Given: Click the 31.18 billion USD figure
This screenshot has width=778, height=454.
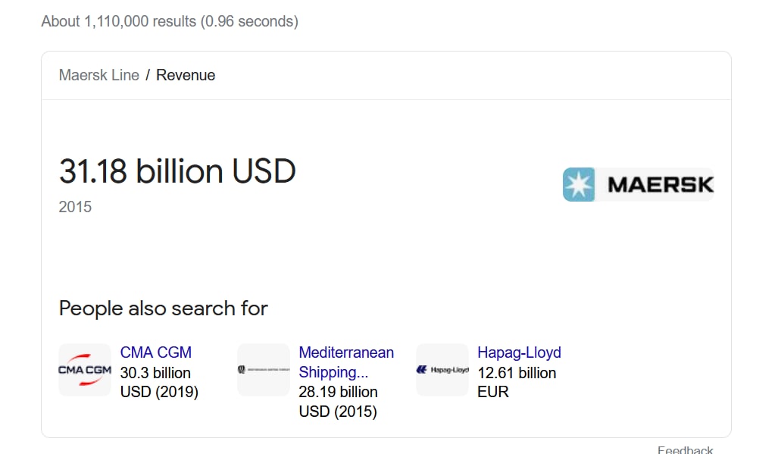Looking at the screenshot, I should 177,171.
